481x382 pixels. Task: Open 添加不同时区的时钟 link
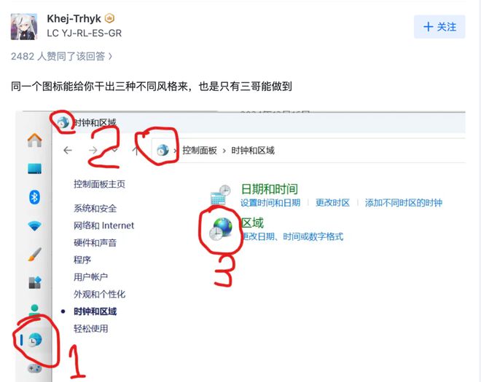(404, 203)
